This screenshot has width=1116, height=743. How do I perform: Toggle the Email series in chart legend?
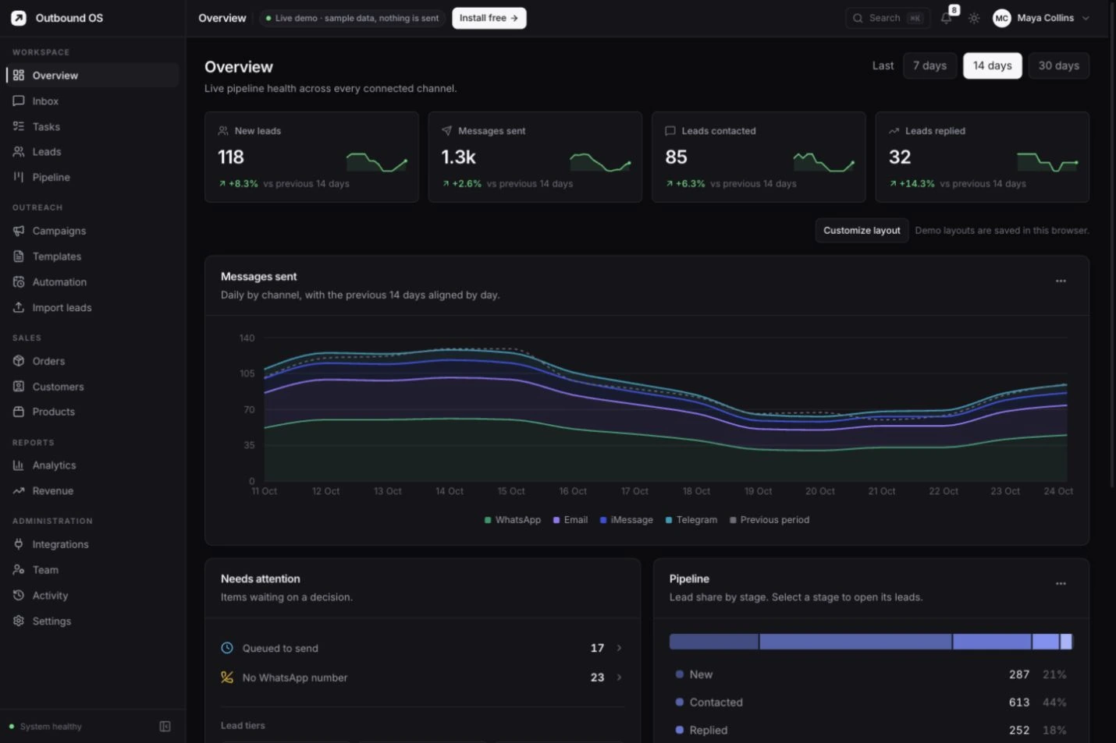tap(570, 520)
